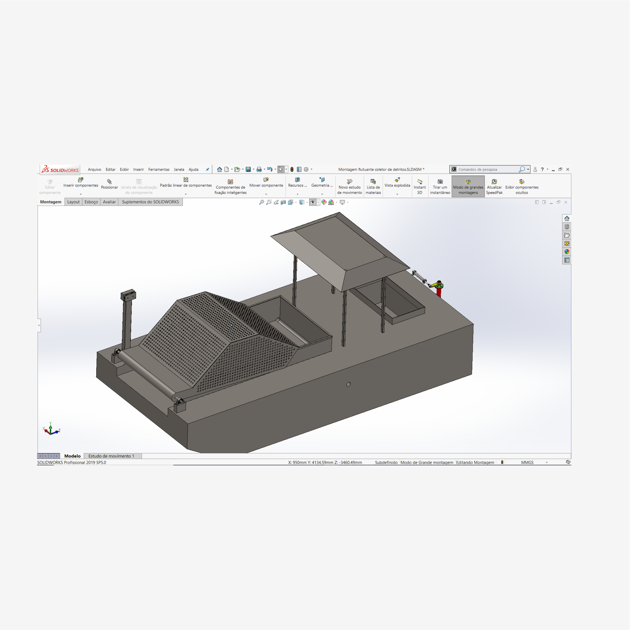This screenshot has width=630, height=630.
Task: Save the assembly with the floppy disk icon
Action: point(248,169)
